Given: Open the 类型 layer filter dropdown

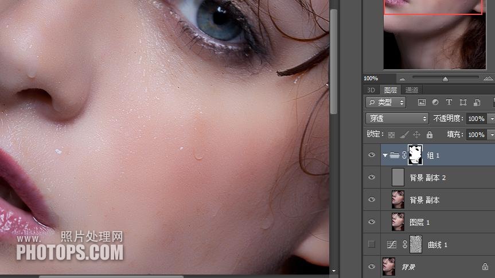Looking at the screenshot, I should click(386, 102).
